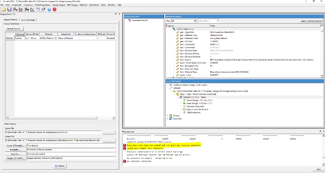Open the Weld Preparation menu

point(43,5)
